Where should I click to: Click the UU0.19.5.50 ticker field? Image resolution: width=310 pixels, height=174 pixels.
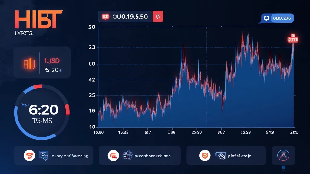[131, 16]
